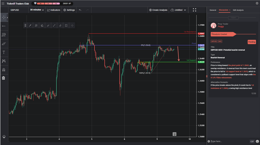Toggle the magnet snap mode
This screenshot has width=260, height=145.
pos(4,70)
